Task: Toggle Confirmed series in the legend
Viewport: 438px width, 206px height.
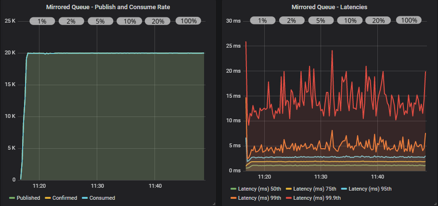Action: pos(64,198)
